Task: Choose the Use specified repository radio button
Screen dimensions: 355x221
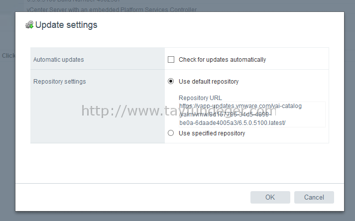Action: pyautogui.click(x=171, y=133)
